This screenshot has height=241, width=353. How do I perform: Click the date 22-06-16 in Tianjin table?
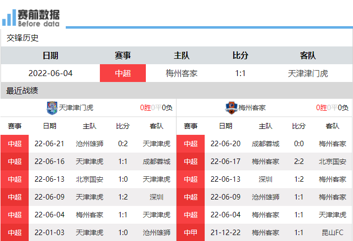point(49,161)
